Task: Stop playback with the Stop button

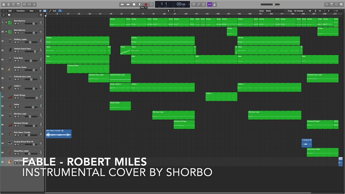Action: point(134,4)
